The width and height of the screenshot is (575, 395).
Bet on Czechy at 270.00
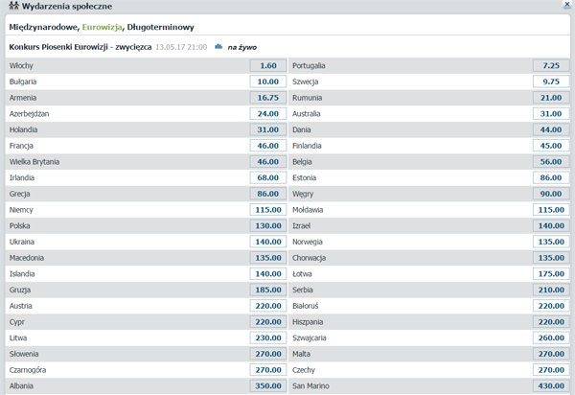(551, 370)
